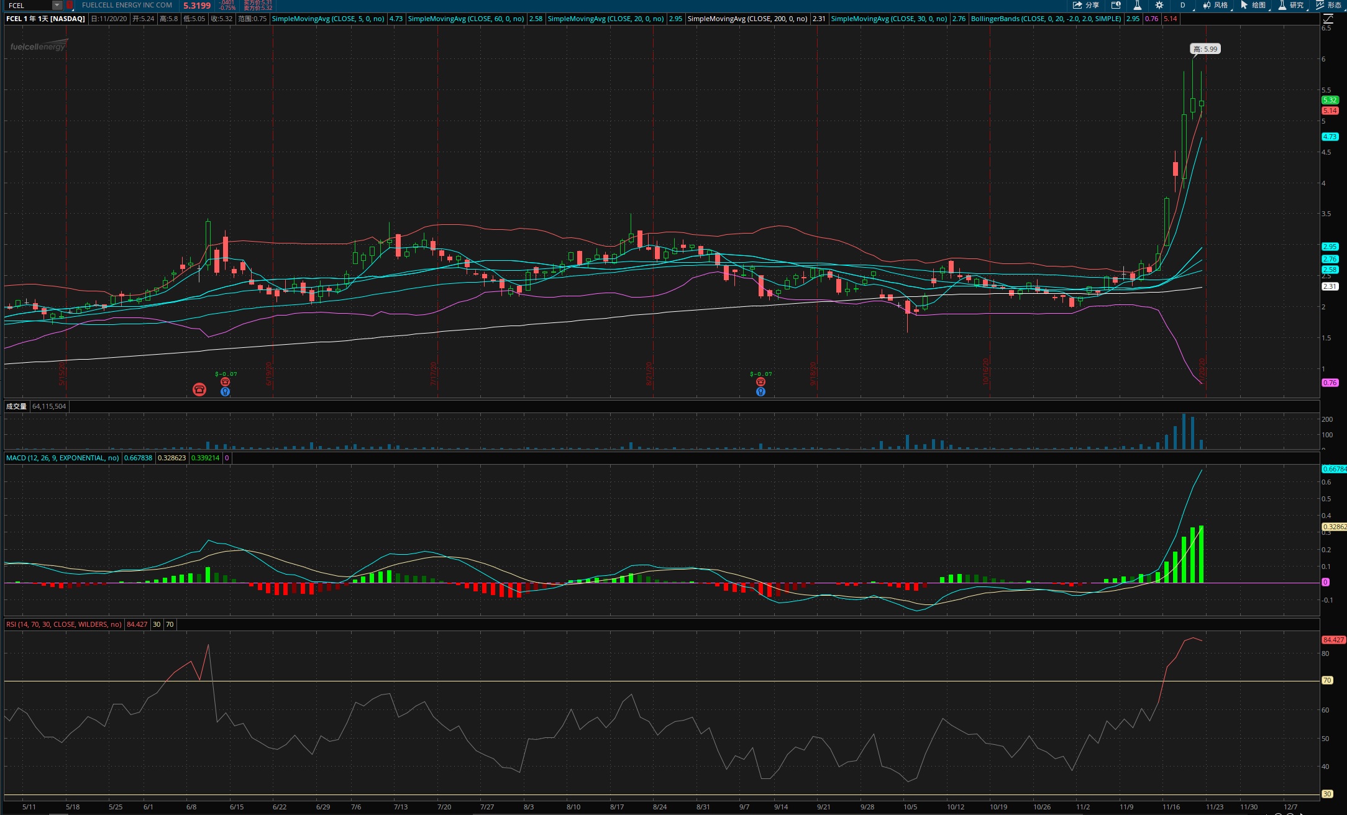Click the RSI 30 oversold level tag
1347x815 pixels.
click(1327, 794)
